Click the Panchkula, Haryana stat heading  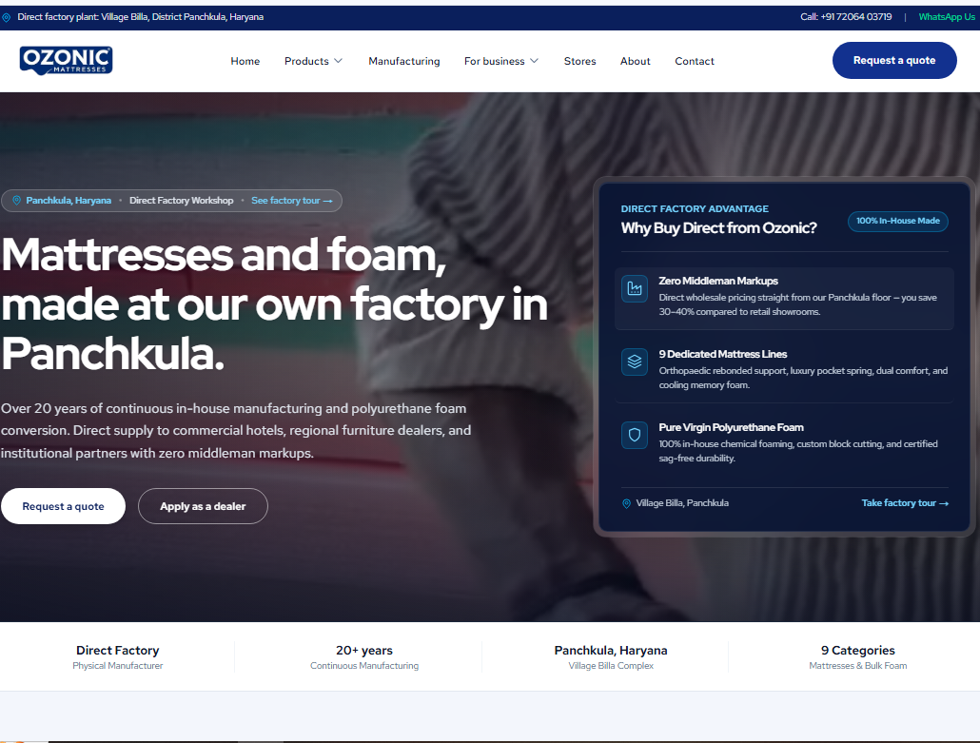click(611, 651)
